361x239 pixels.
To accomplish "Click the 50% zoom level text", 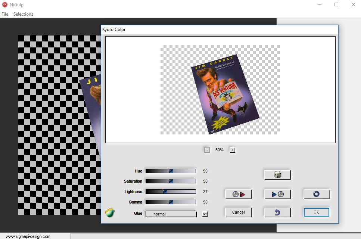I will pos(220,150).
